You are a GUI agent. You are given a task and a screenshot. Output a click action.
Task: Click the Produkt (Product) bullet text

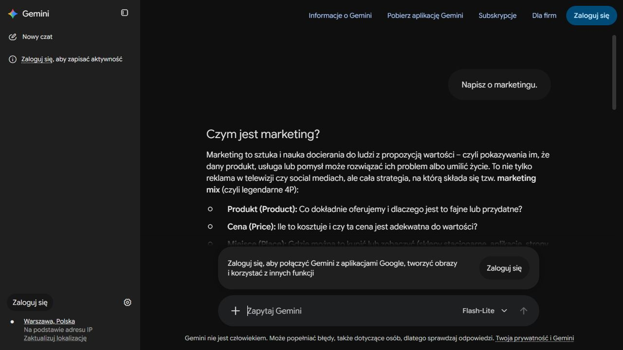tap(375, 209)
